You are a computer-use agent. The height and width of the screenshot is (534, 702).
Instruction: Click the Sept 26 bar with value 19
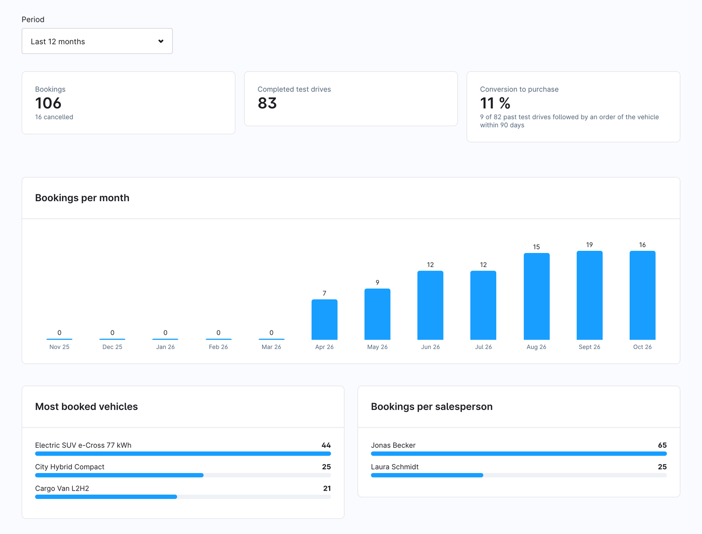590,295
